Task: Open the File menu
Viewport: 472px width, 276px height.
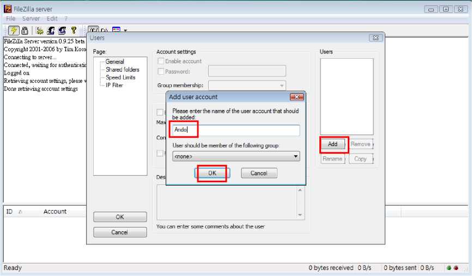Action: pos(11,19)
